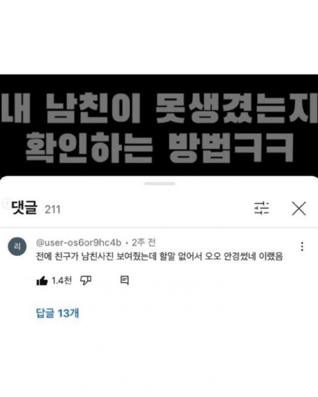Select the comment text about 안경썼네
This screenshot has height=397, width=318.
(x=159, y=257)
